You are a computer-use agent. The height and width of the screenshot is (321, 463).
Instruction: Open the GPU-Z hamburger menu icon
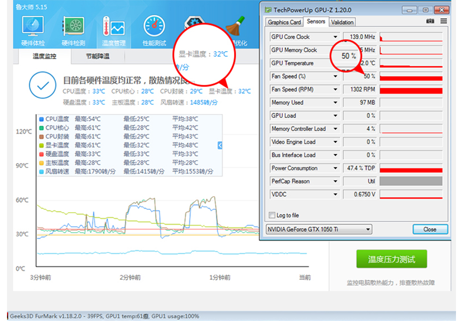click(x=443, y=21)
